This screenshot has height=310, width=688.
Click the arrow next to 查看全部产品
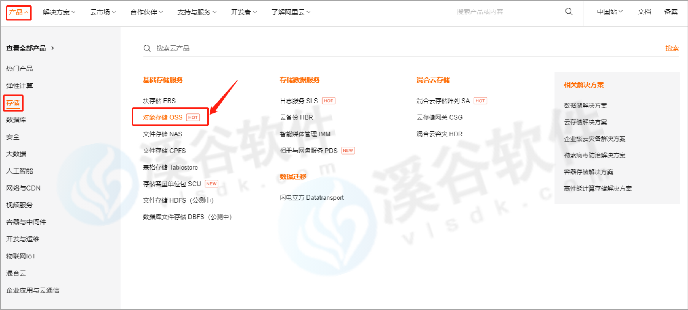click(x=52, y=48)
